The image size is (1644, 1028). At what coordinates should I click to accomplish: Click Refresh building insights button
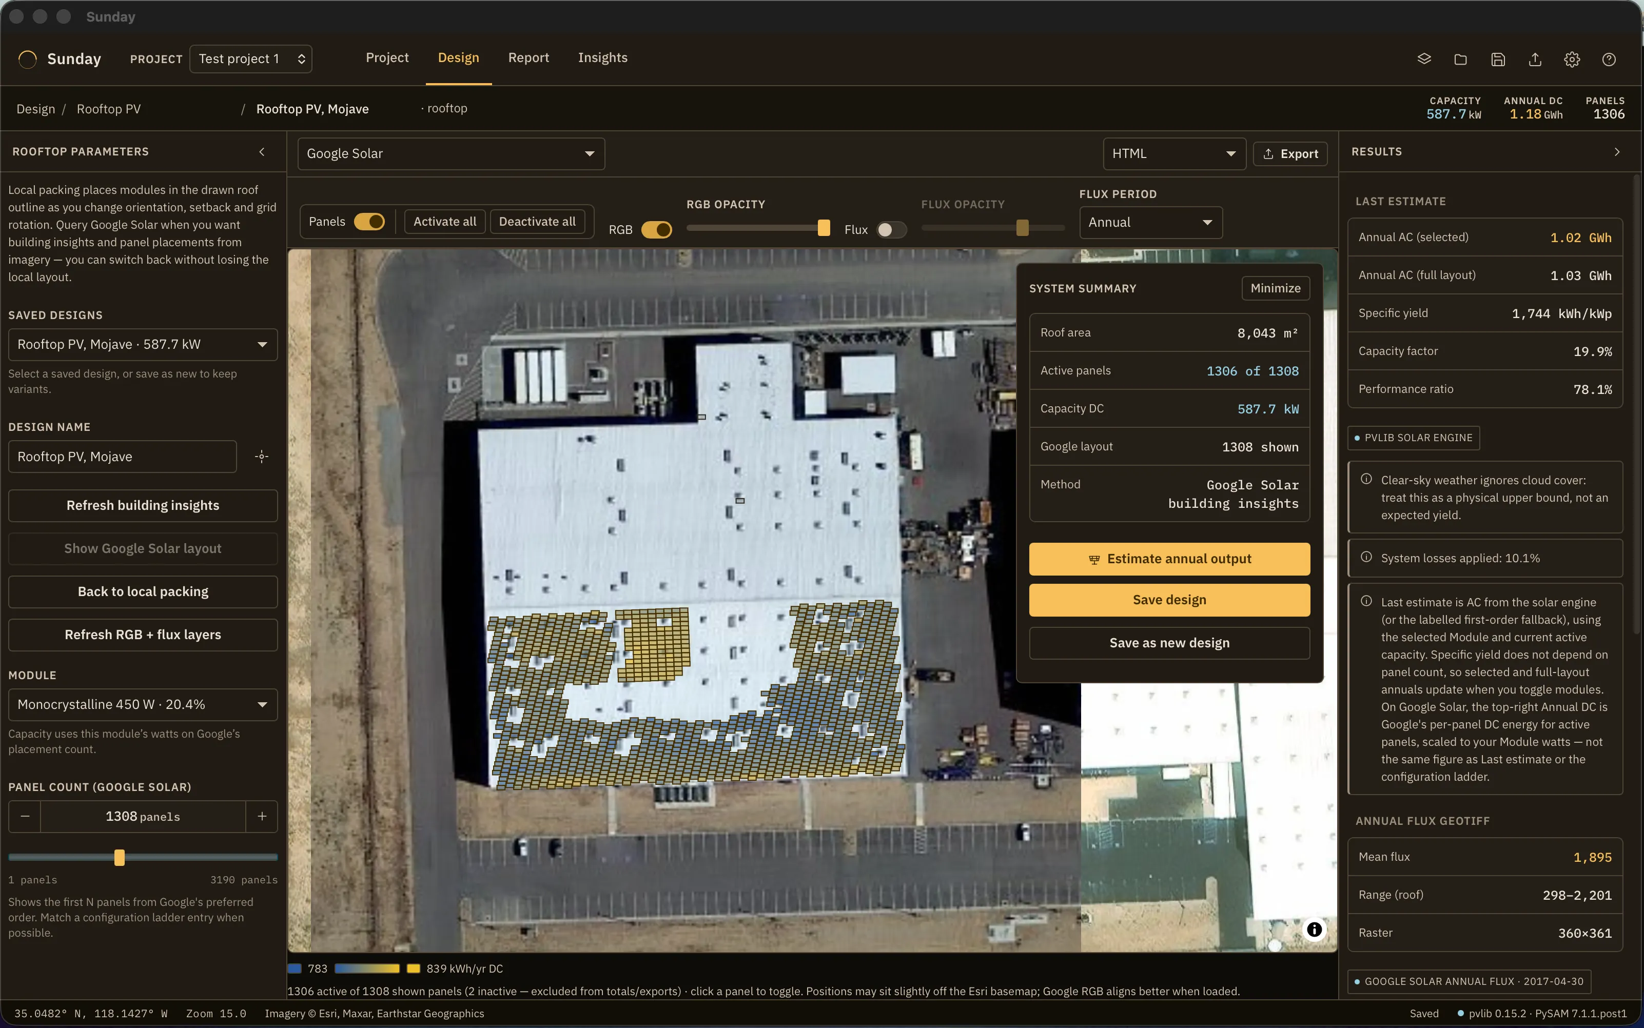[x=143, y=505]
